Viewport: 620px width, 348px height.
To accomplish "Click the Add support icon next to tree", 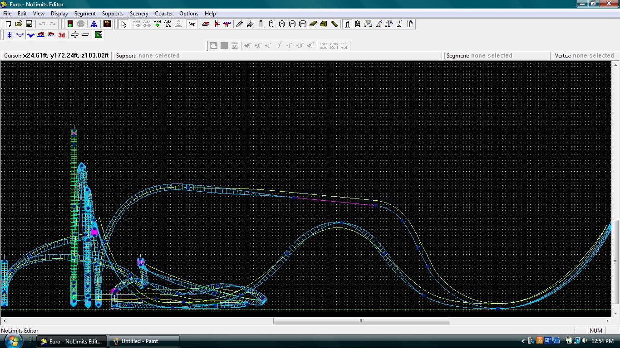I will click(x=168, y=24).
